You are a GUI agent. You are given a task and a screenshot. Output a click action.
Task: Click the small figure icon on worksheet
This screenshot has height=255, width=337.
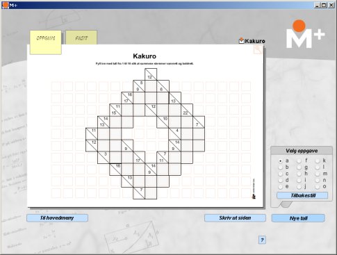[x=254, y=197]
